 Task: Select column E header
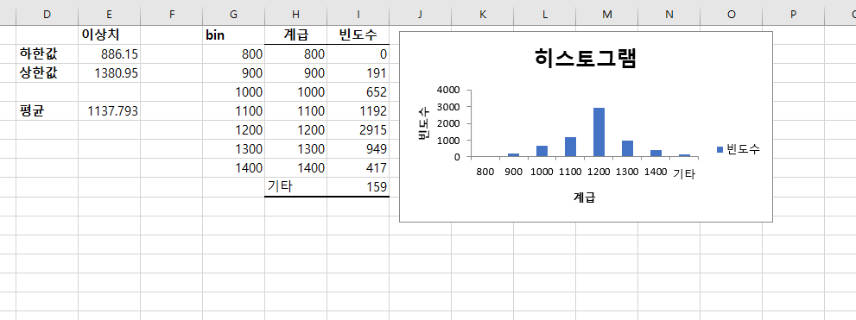(x=109, y=15)
